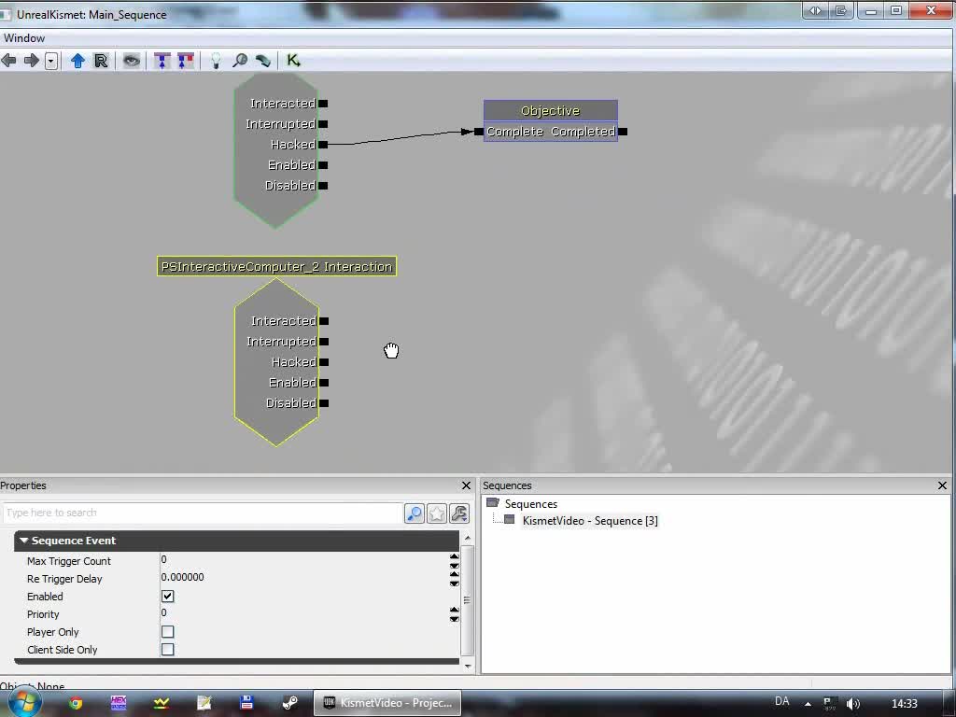The width and height of the screenshot is (956, 717).
Task: Click the navigate back arrow in Kismet toolbar
Action: coord(9,60)
